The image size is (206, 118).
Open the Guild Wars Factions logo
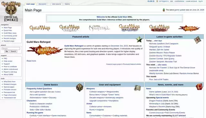[x=70, y=28]
